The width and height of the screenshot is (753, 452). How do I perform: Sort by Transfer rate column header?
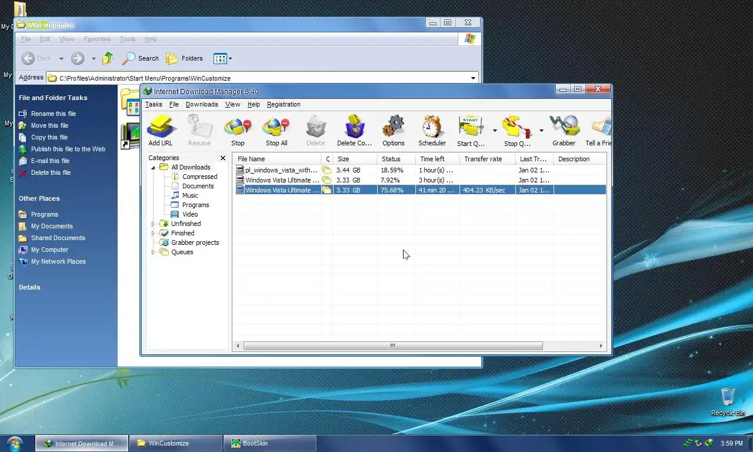click(x=487, y=159)
